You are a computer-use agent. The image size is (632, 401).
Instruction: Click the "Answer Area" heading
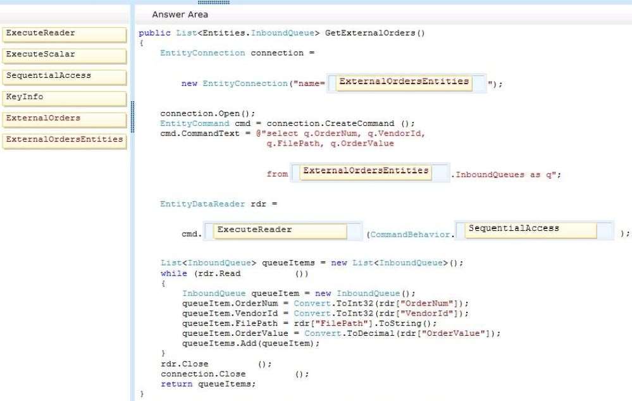[x=180, y=15]
